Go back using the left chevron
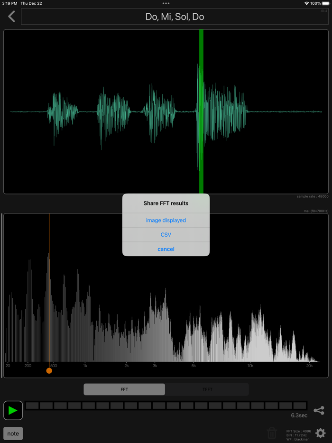332x443 pixels. point(11,17)
